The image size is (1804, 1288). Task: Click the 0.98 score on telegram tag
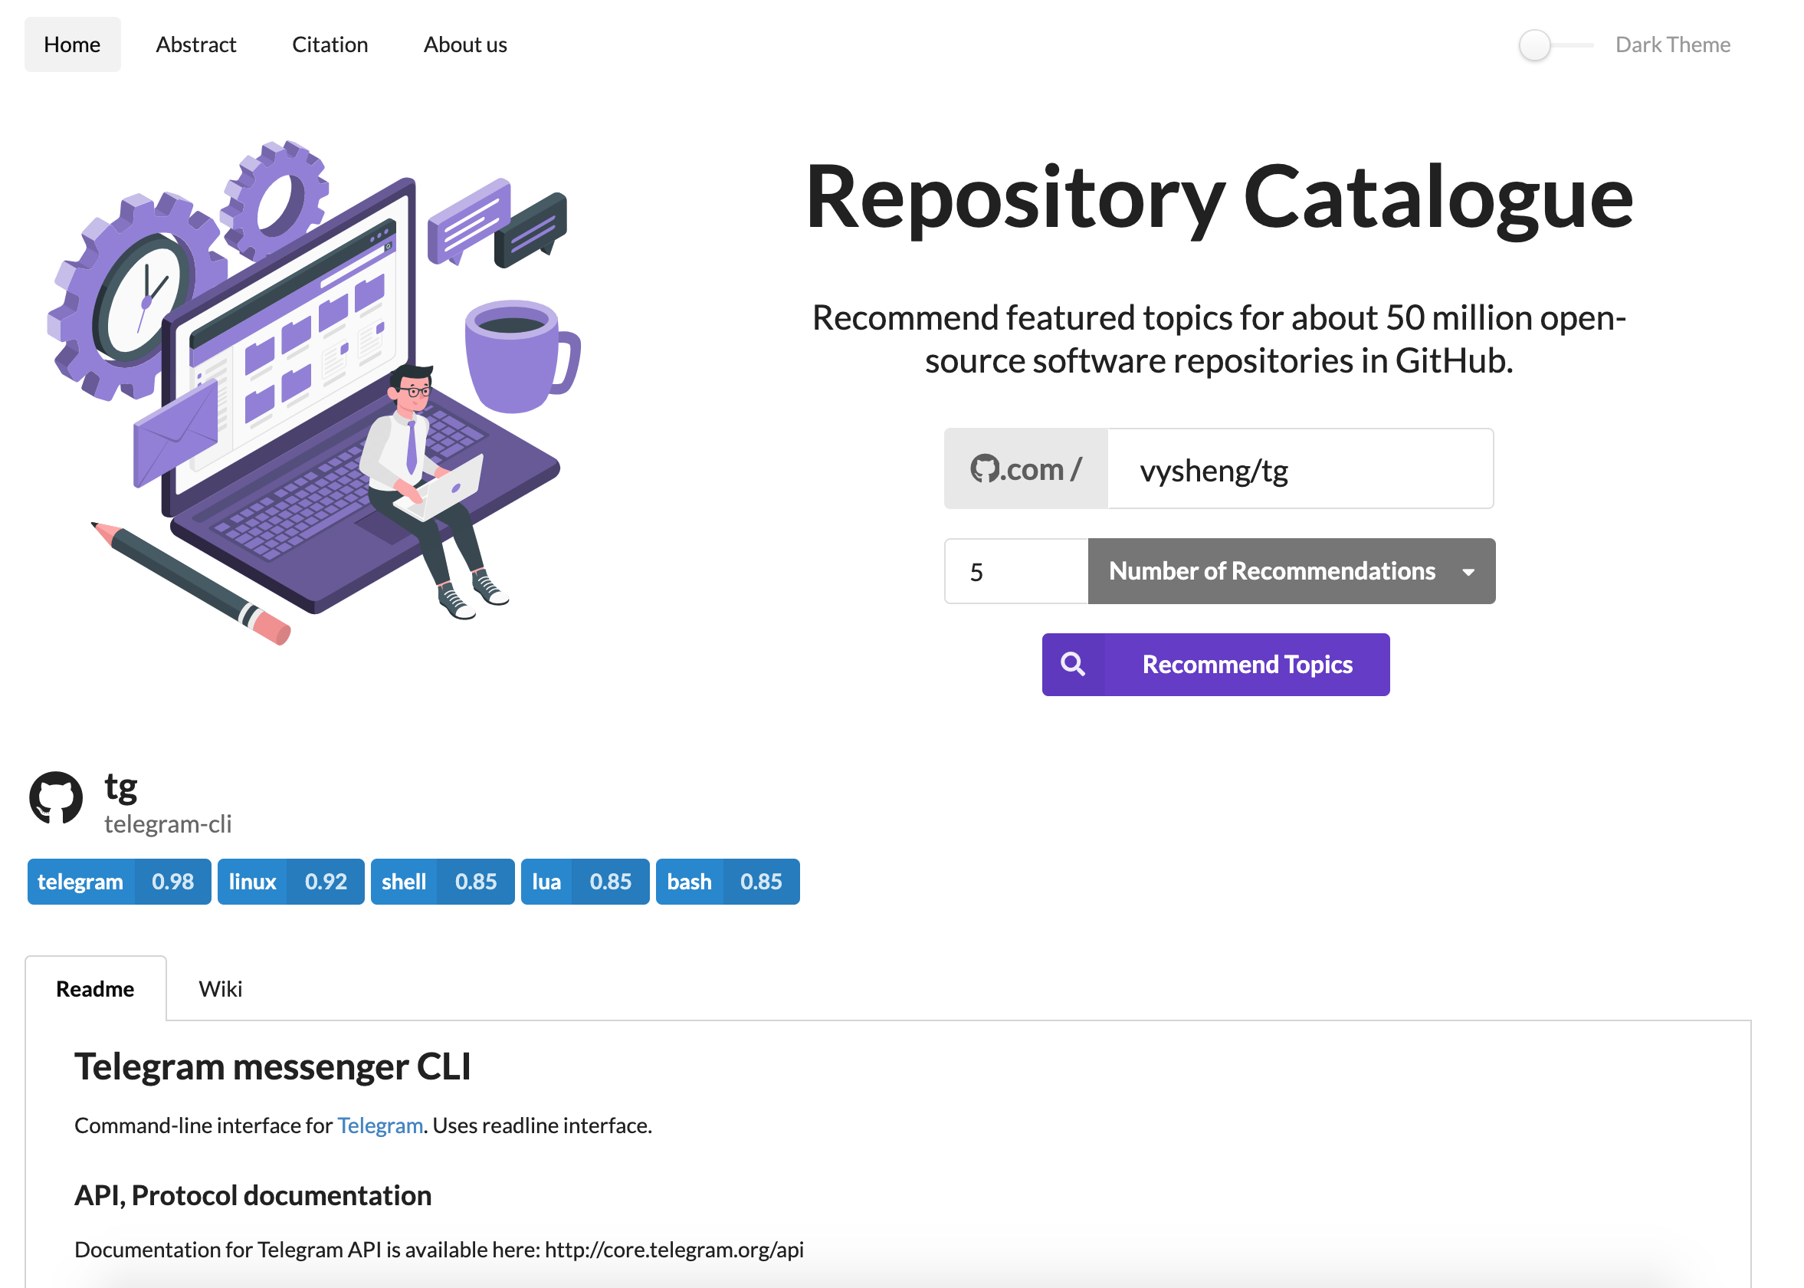(172, 882)
